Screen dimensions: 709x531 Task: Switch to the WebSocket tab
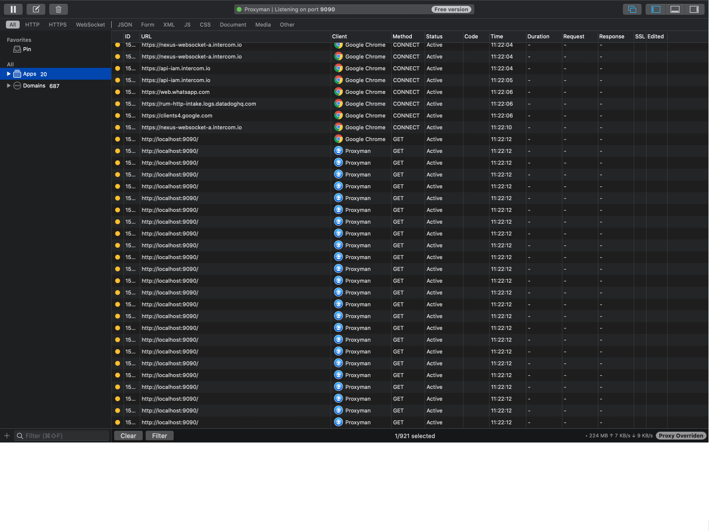click(90, 25)
